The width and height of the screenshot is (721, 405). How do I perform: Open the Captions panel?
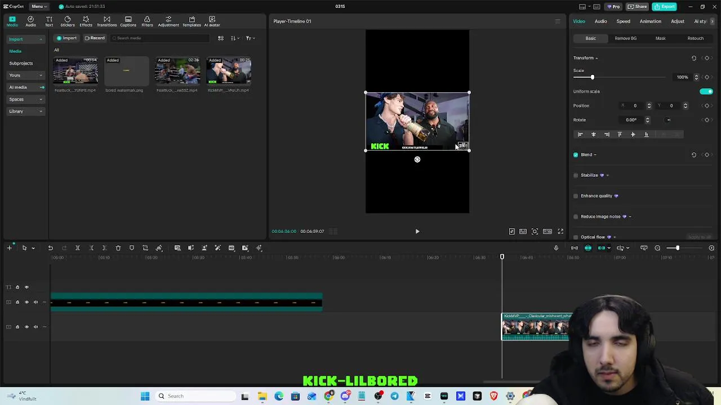[128, 21]
